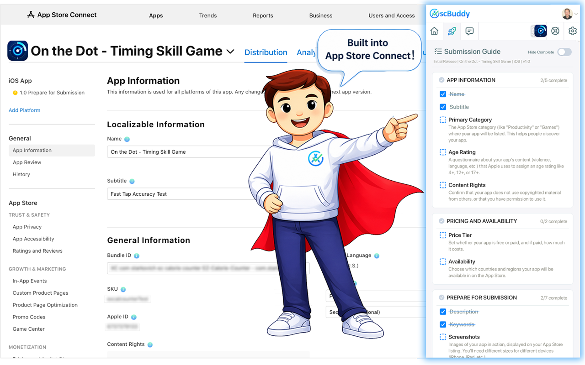Viewport: 585px width, 365px height.
Task: Expand the app switcher chevron beside the title
Action: coord(231,52)
